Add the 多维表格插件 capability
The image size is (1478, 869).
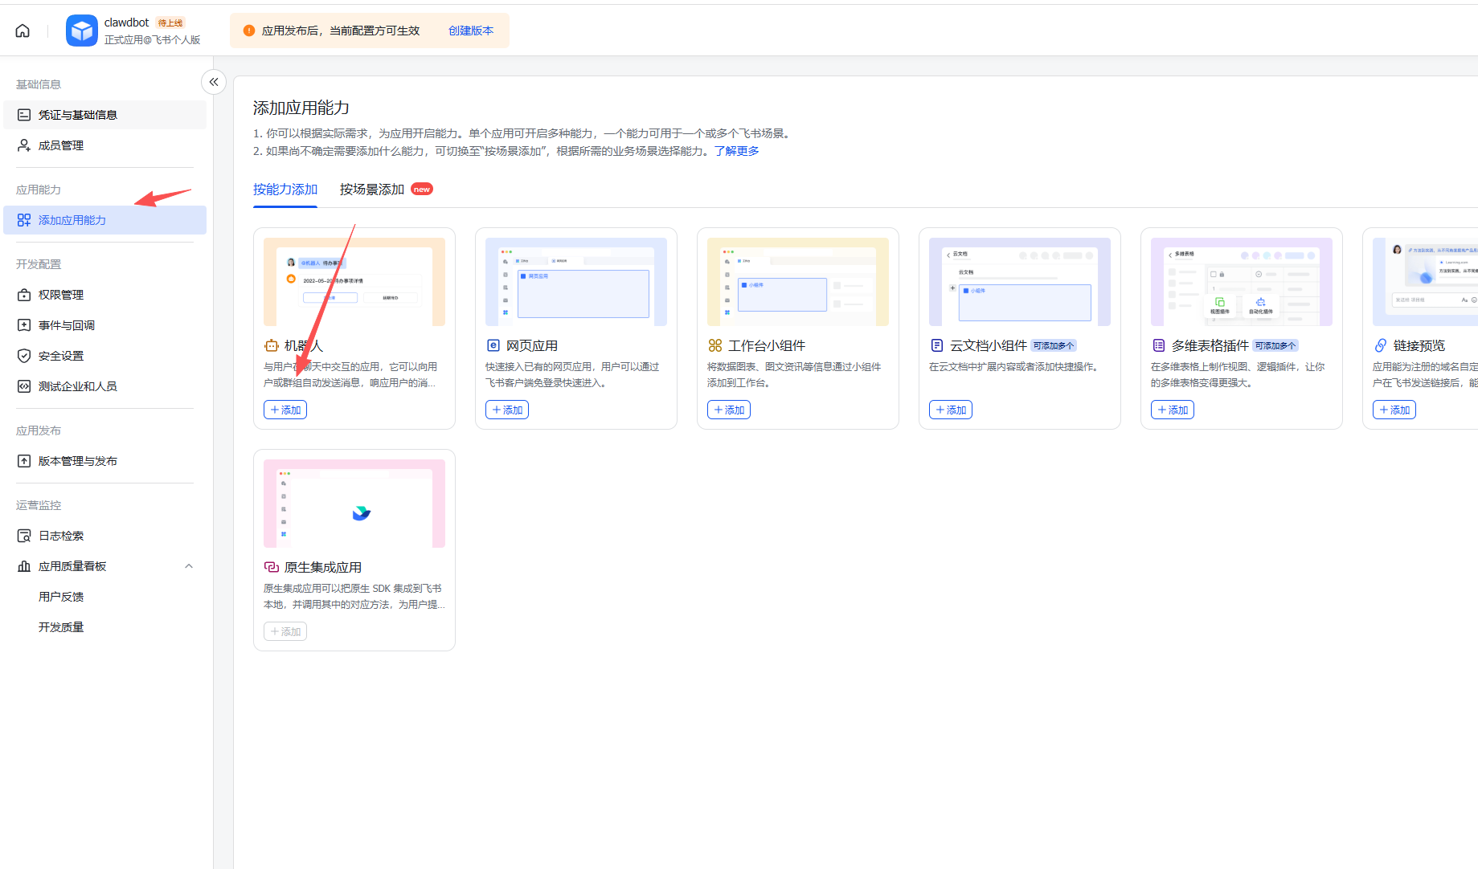1172,410
